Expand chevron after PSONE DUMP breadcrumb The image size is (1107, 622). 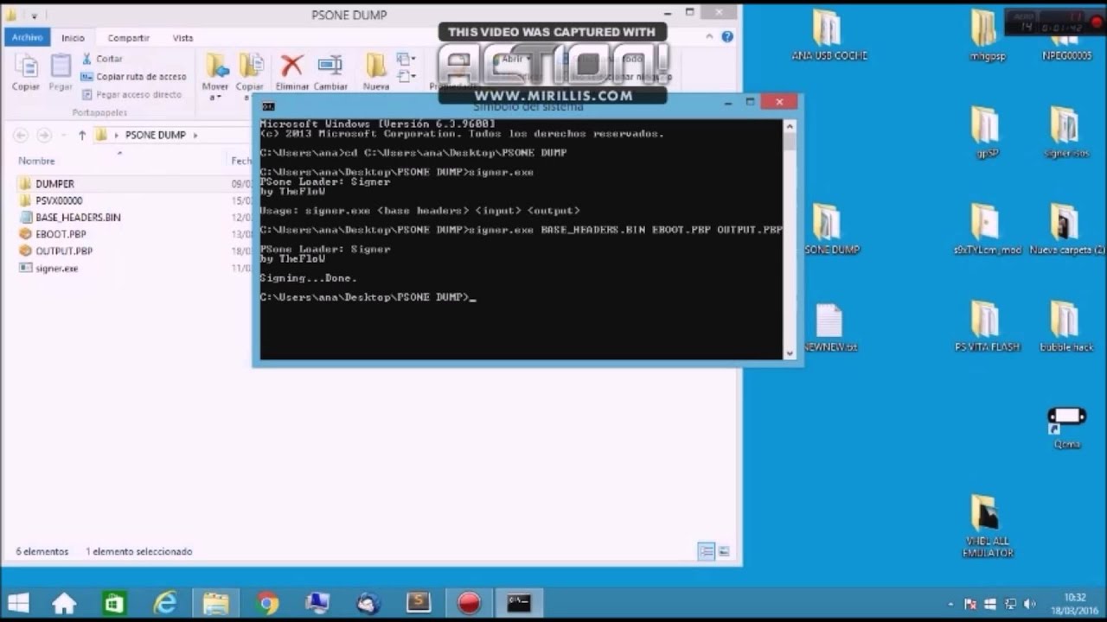coord(195,136)
